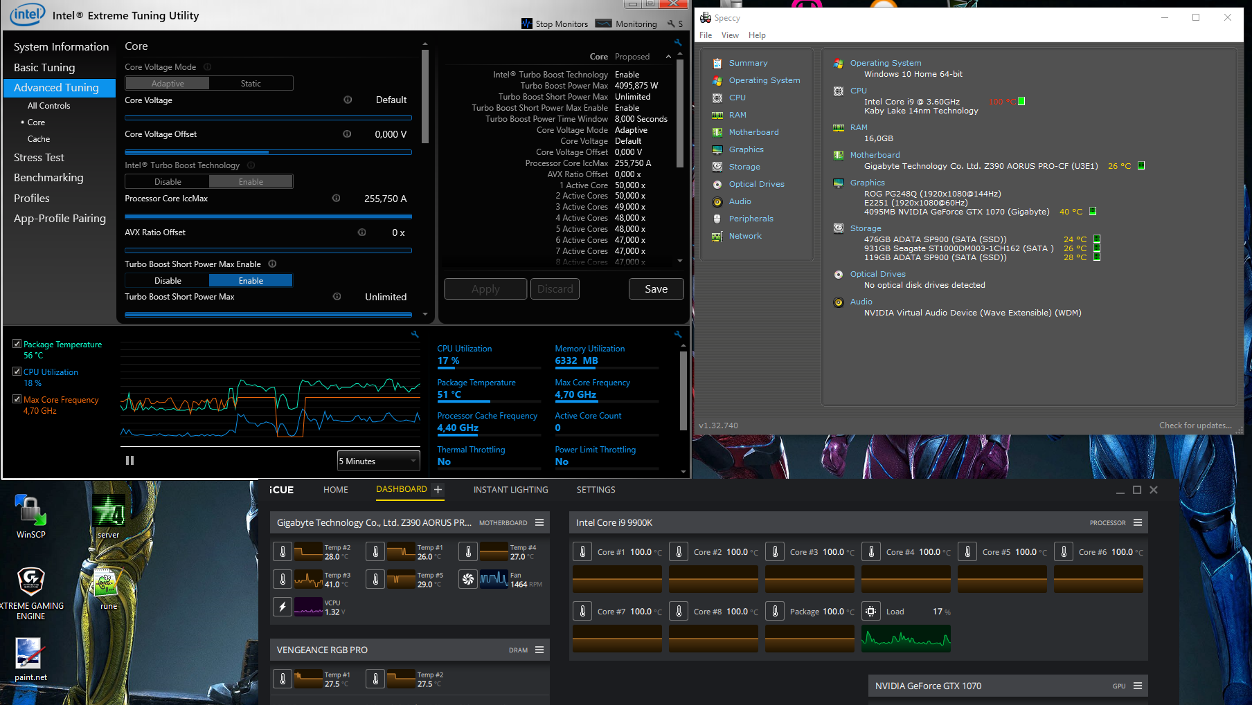The height and width of the screenshot is (705, 1252).
Task: Toggle Package Temperature graph checkbox
Action: point(17,344)
